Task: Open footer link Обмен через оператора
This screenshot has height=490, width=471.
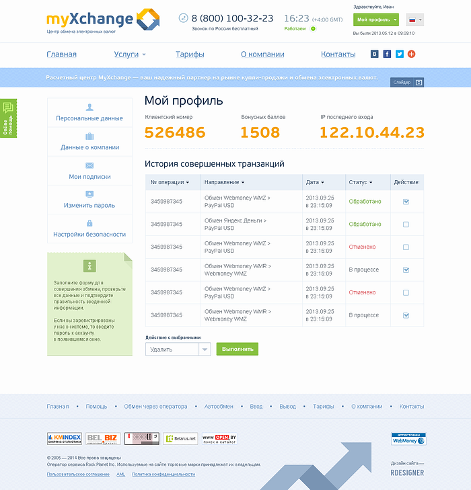Action: 155,407
